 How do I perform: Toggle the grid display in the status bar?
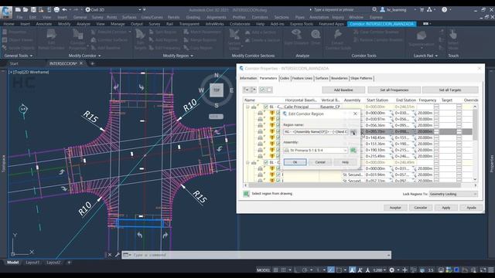click(276, 270)
